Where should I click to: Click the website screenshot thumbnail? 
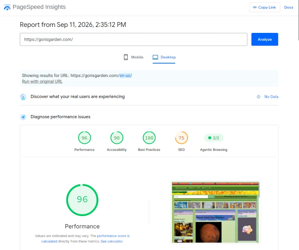coord(216,212)
